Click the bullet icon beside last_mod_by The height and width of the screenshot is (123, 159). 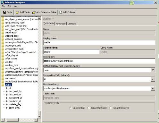(x=6, y=92)
